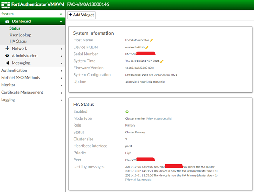
Task: Collapse the Dashboard submenu
Action: pos(61,21)
